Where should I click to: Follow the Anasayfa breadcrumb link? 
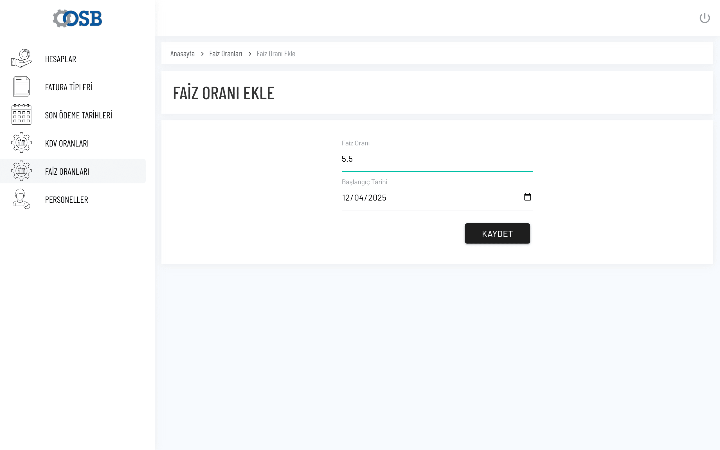(182, 53)
